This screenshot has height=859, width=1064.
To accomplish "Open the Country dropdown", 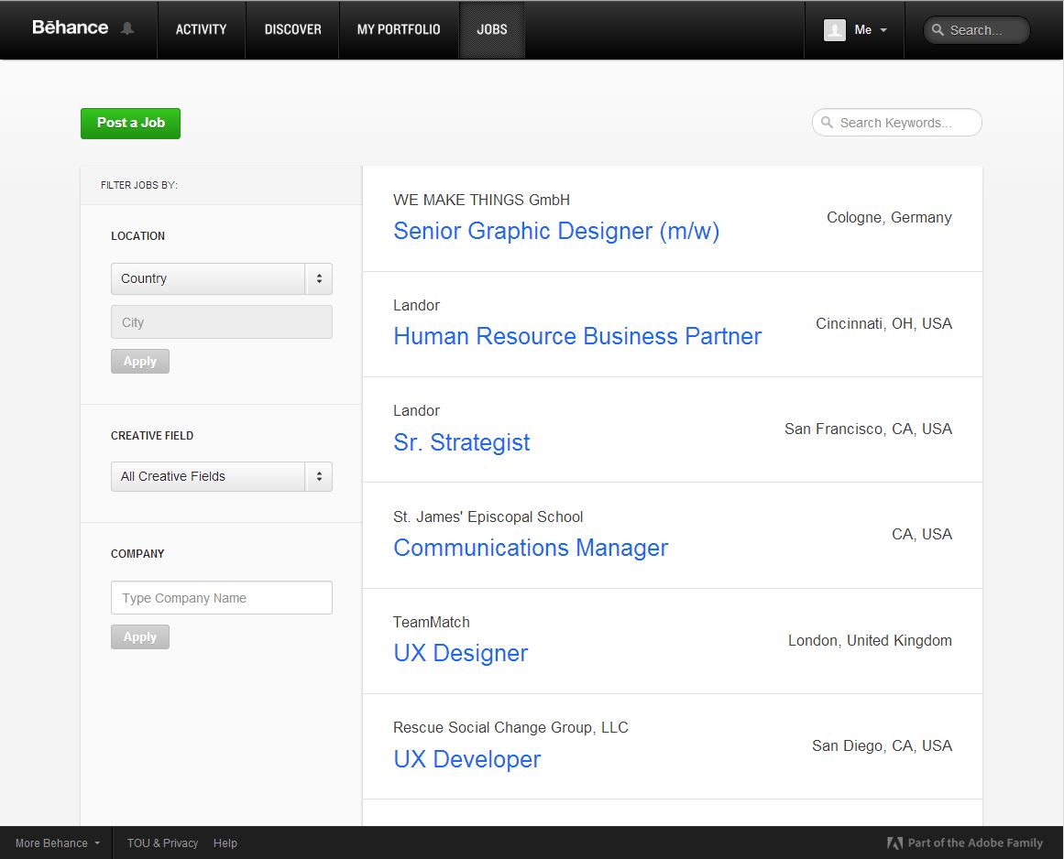I will (x=221, y=278).
